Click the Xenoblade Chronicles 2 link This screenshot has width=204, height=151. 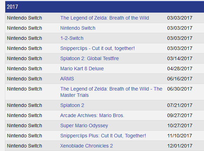pyautogui.click(x=87, y=146)
